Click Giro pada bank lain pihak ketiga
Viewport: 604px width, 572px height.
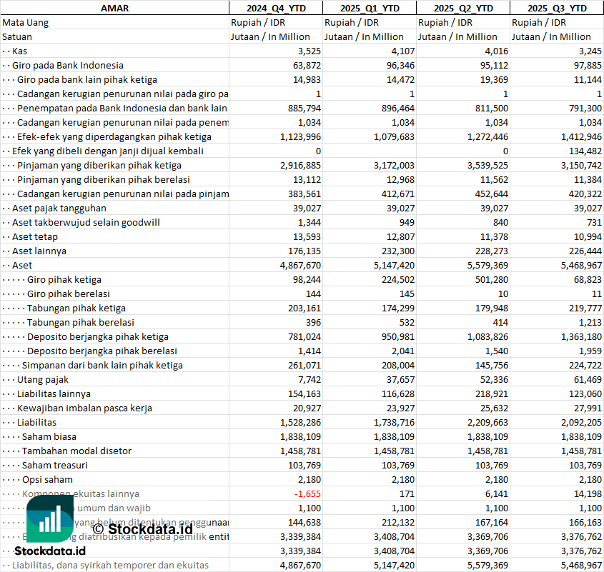pos(87,80)
